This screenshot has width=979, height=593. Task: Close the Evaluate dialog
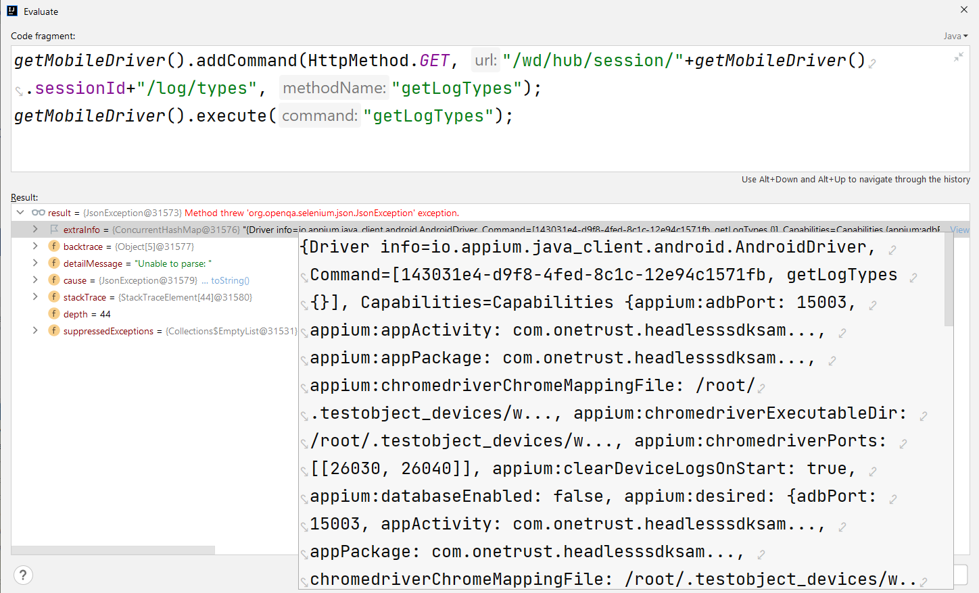coord(964,9)
